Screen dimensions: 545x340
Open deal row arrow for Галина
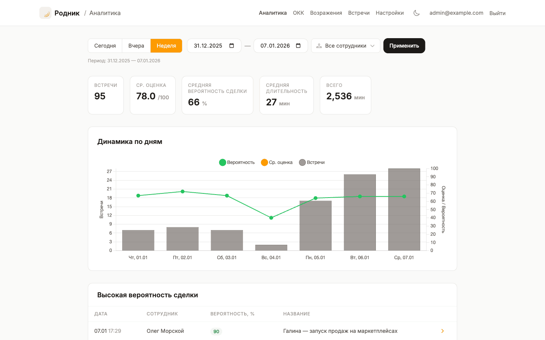pos(442,331)
